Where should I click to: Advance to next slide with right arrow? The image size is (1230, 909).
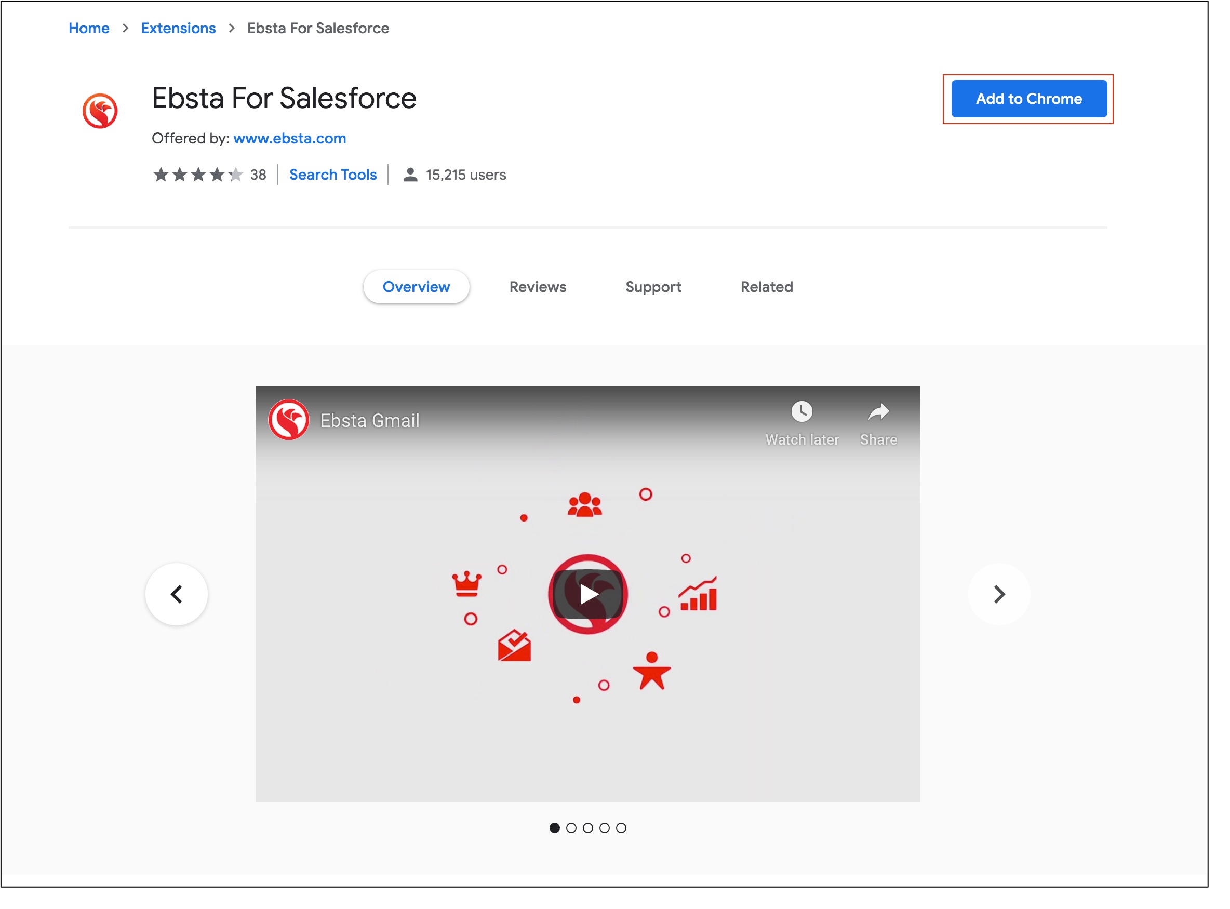(998, 594)
